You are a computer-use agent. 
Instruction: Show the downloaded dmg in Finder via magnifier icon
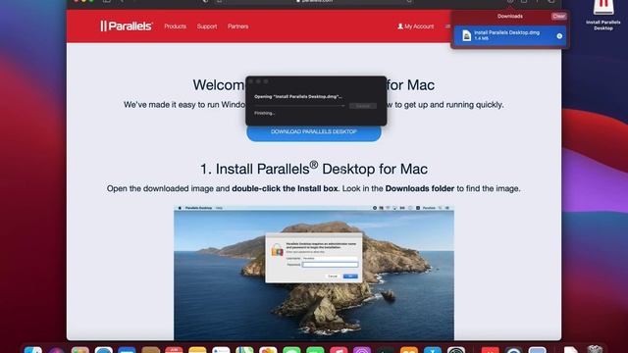[x=559, y=36]
